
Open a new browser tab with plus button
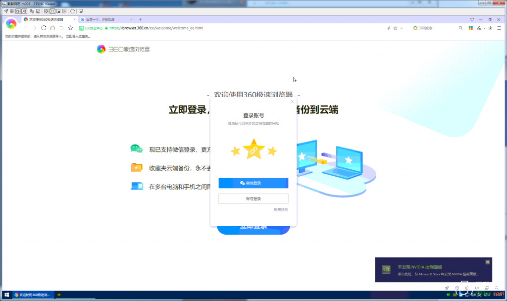click(140, 19)
